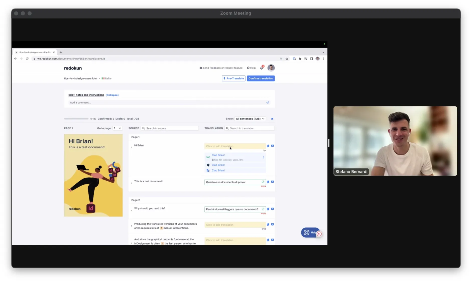
Task: Open the Go to page dropdown
Action: (117, 128)
